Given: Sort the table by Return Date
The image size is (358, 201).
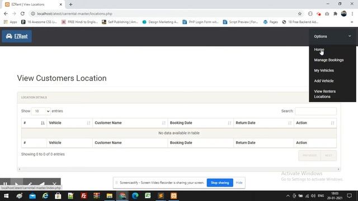Looking at the screenshot, I should [263, 123].
